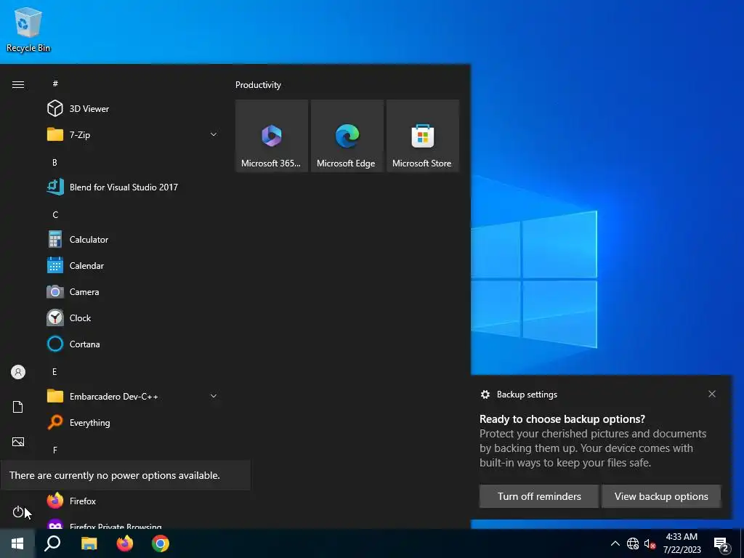The width and height of the screenshot is (744, 558).
Task: Open Documents from the Start sidebar
Action: coord(18,407)
